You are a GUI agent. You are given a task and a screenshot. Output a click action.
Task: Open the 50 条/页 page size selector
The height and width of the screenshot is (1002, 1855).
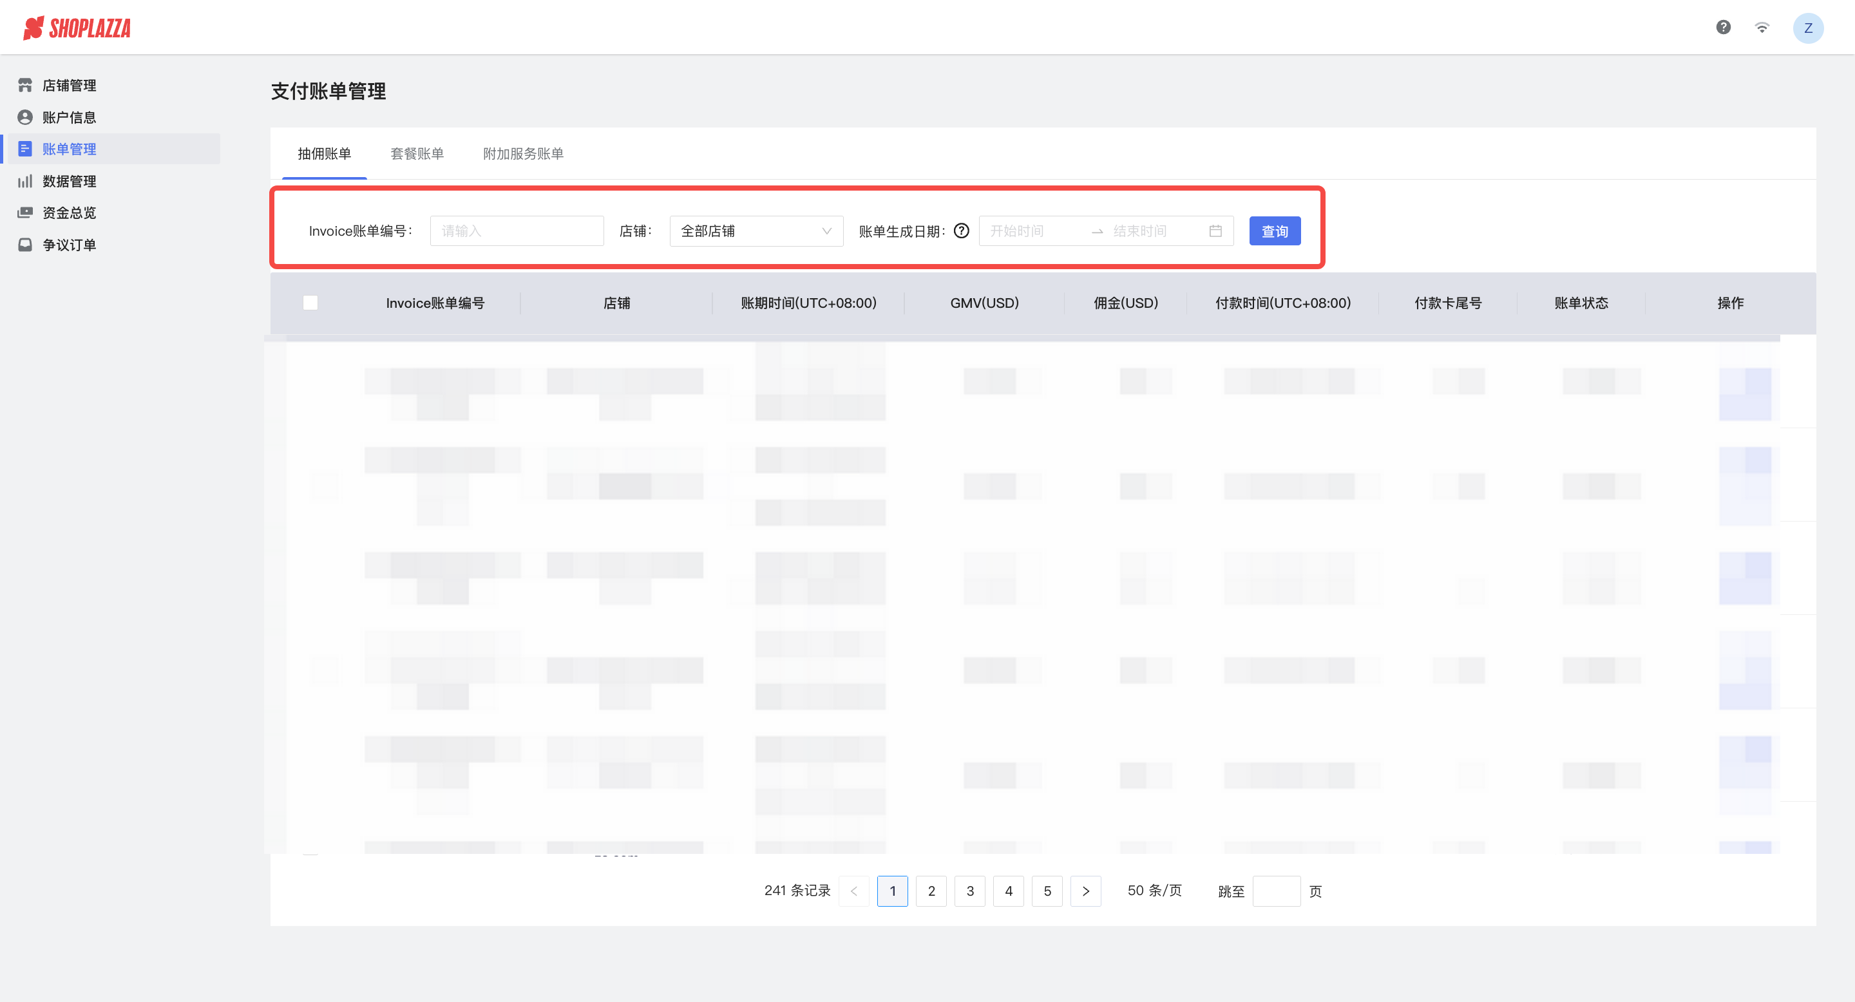pos(1154,891)
